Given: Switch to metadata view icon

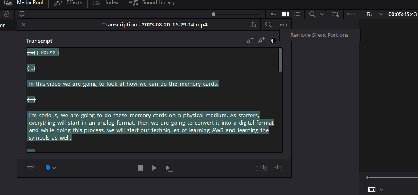Looking at the screenshot, I should coord(274,14).
